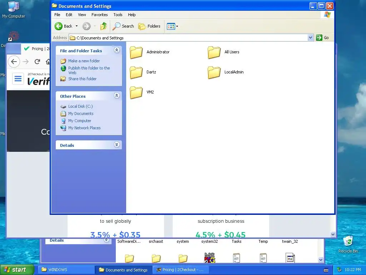Image resolution: width=366 pixels, height=275 pixels.
Task: Expand Details panel in the WINDOWS window
Action: click(107, 240)
